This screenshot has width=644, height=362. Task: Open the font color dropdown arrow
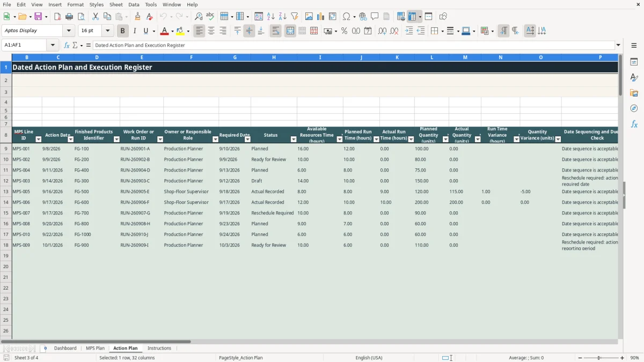point(172,31)
